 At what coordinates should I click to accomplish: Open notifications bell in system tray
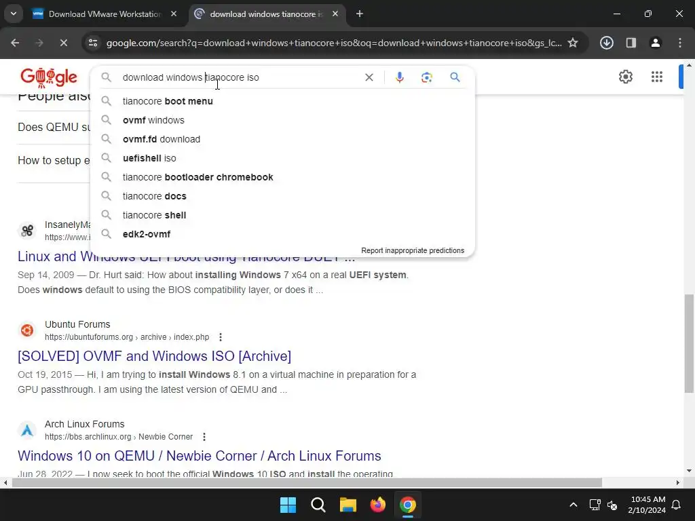pyautogui.click(x=676, y=505)
